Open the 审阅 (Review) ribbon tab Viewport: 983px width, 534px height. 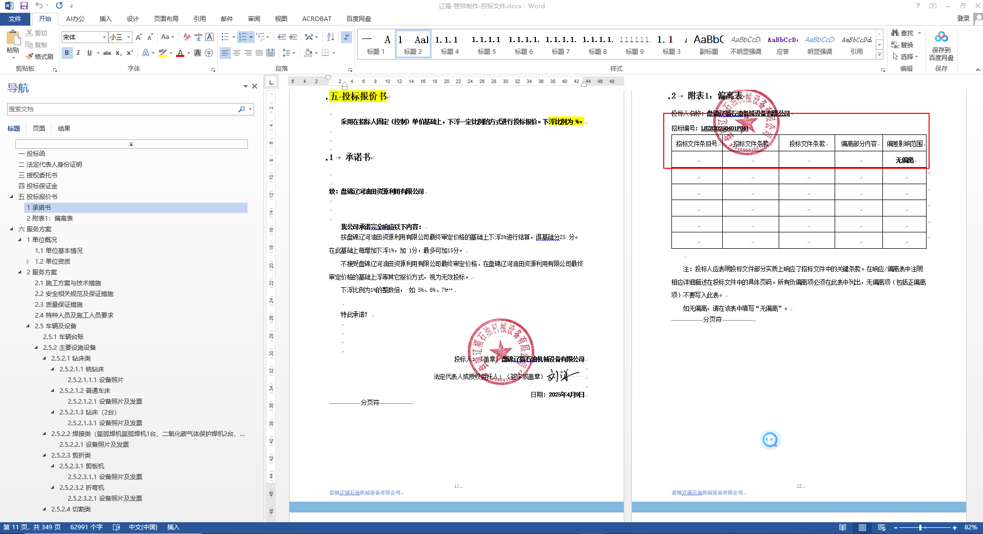[x=254, y=19]
